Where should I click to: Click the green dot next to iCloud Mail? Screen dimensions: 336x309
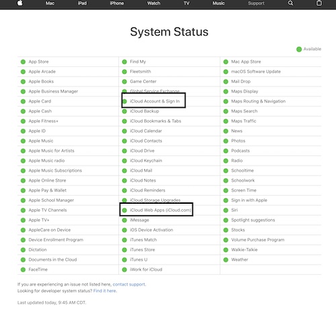tap(124, 171)
